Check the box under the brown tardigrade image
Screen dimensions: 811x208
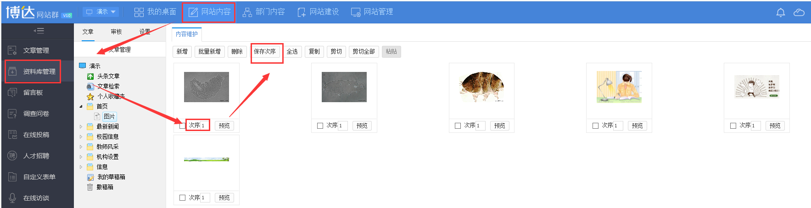pos(458,126)
